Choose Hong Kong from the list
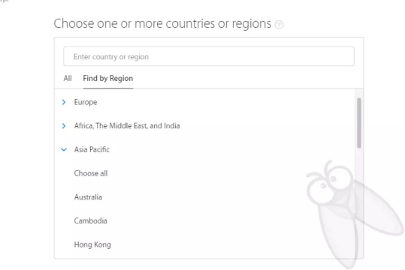Screen dimensions: 405x270 click(92, 244)
